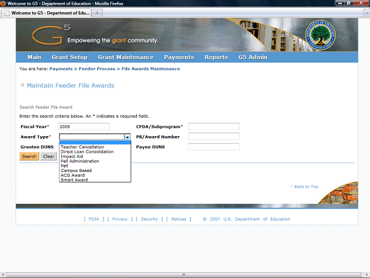The image size is (370, 278).
Task: Open the Privacy footer link
Action: [120, 219]
